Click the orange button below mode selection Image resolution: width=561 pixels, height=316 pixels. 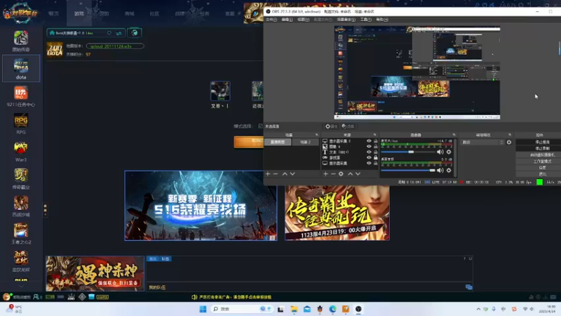pyautogui.click(x=249, y=142)
